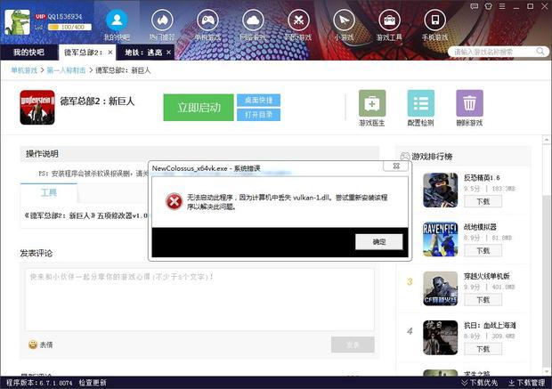
Task: Click the 单机游戏 breadcrumb link
Action: coord(23,69)
